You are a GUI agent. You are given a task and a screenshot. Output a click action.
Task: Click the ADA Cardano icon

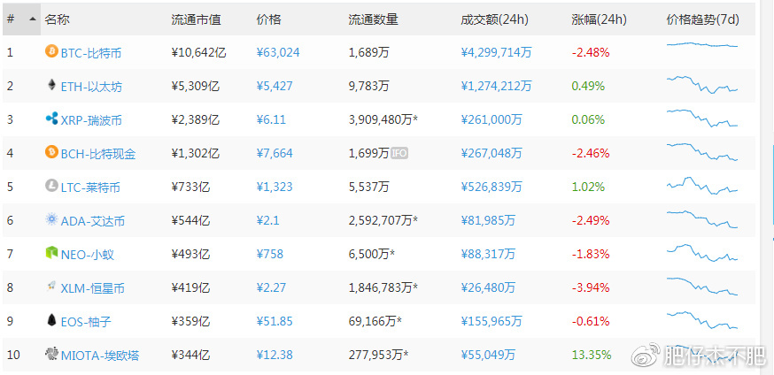(x=52, y=219)
